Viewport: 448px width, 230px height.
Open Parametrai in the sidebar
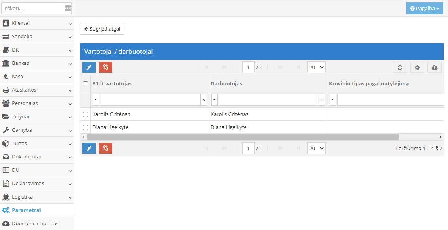[26, 210]
